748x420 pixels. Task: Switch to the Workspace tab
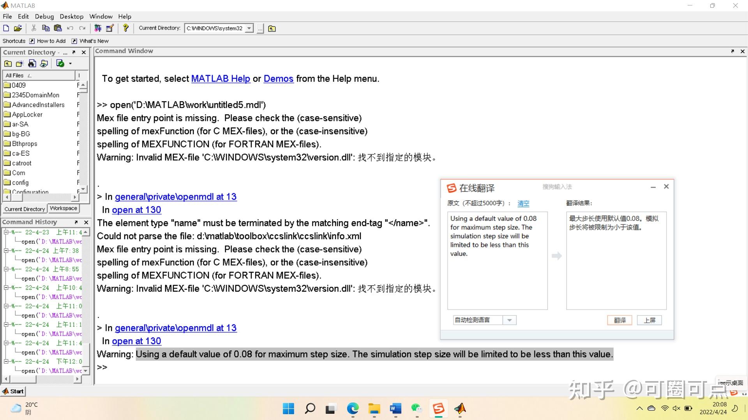coord(64,208)
